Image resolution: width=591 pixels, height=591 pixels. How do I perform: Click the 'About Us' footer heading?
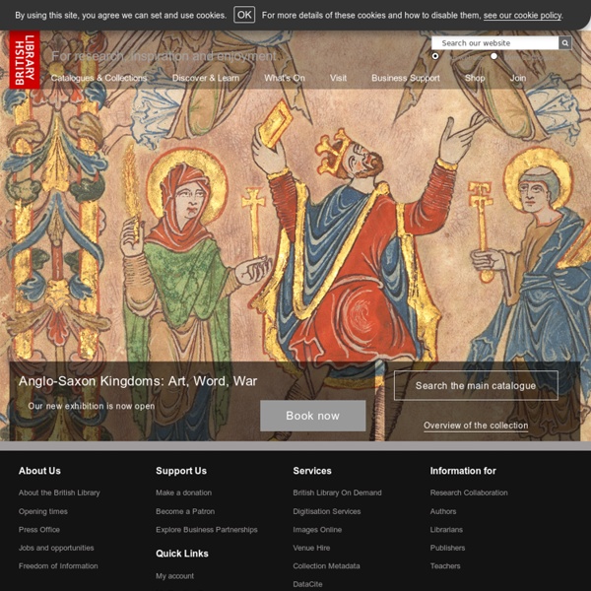tap(39, 471)
